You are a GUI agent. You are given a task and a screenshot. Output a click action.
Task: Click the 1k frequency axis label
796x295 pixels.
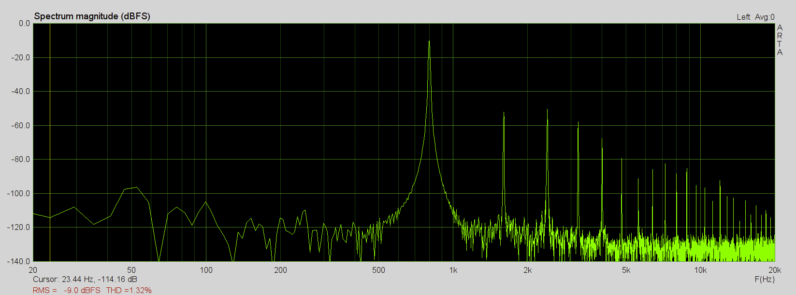[453, 270]
